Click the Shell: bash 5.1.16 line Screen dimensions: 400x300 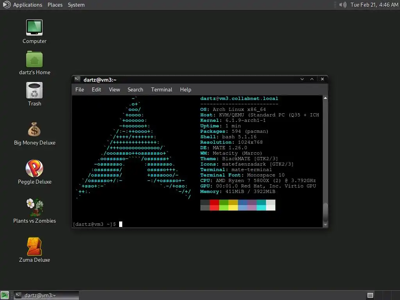228,137
